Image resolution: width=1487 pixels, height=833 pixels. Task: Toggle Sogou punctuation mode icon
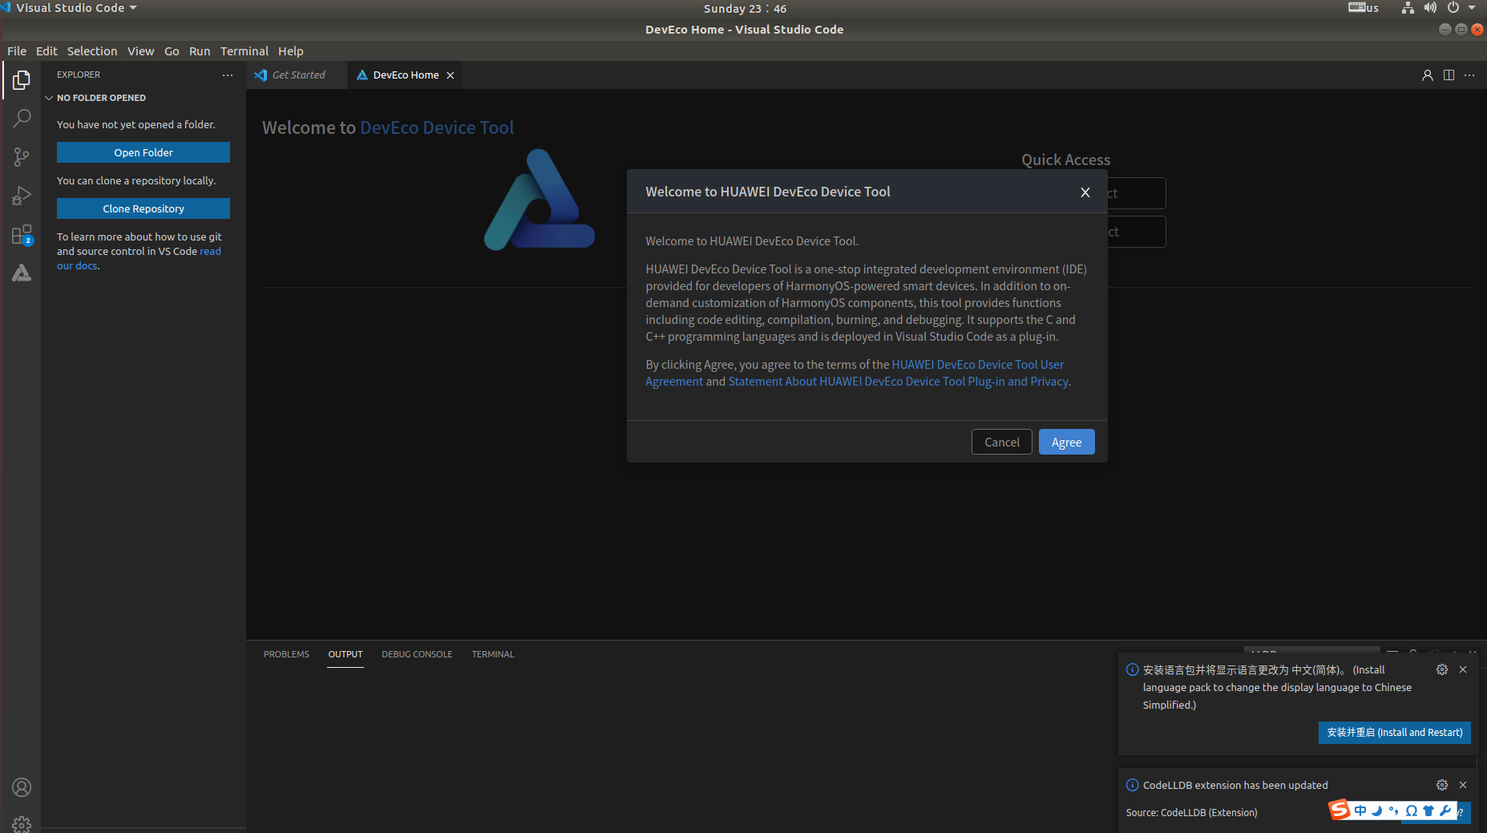pos(1394,811)
